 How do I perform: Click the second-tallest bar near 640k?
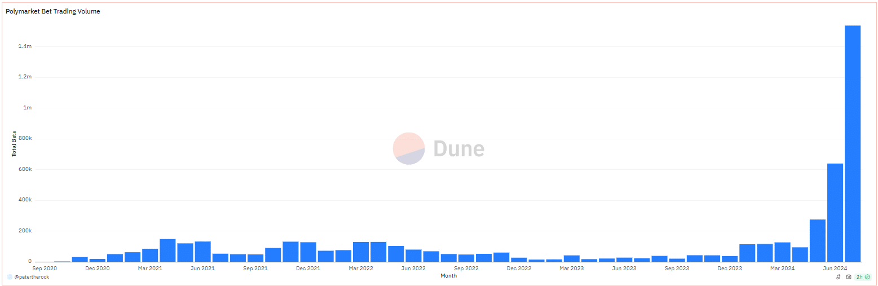835,213
